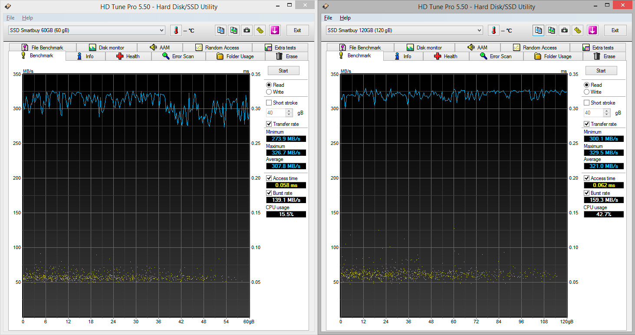Screen dimensions: 635x335
Task: Switch to the Health tab in the 120GB window
Action: 445,56
